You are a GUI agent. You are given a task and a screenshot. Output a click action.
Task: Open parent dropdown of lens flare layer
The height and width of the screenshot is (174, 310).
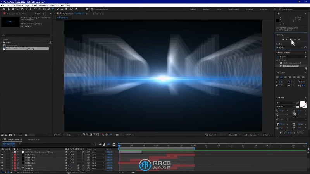(x=98, y=152)
